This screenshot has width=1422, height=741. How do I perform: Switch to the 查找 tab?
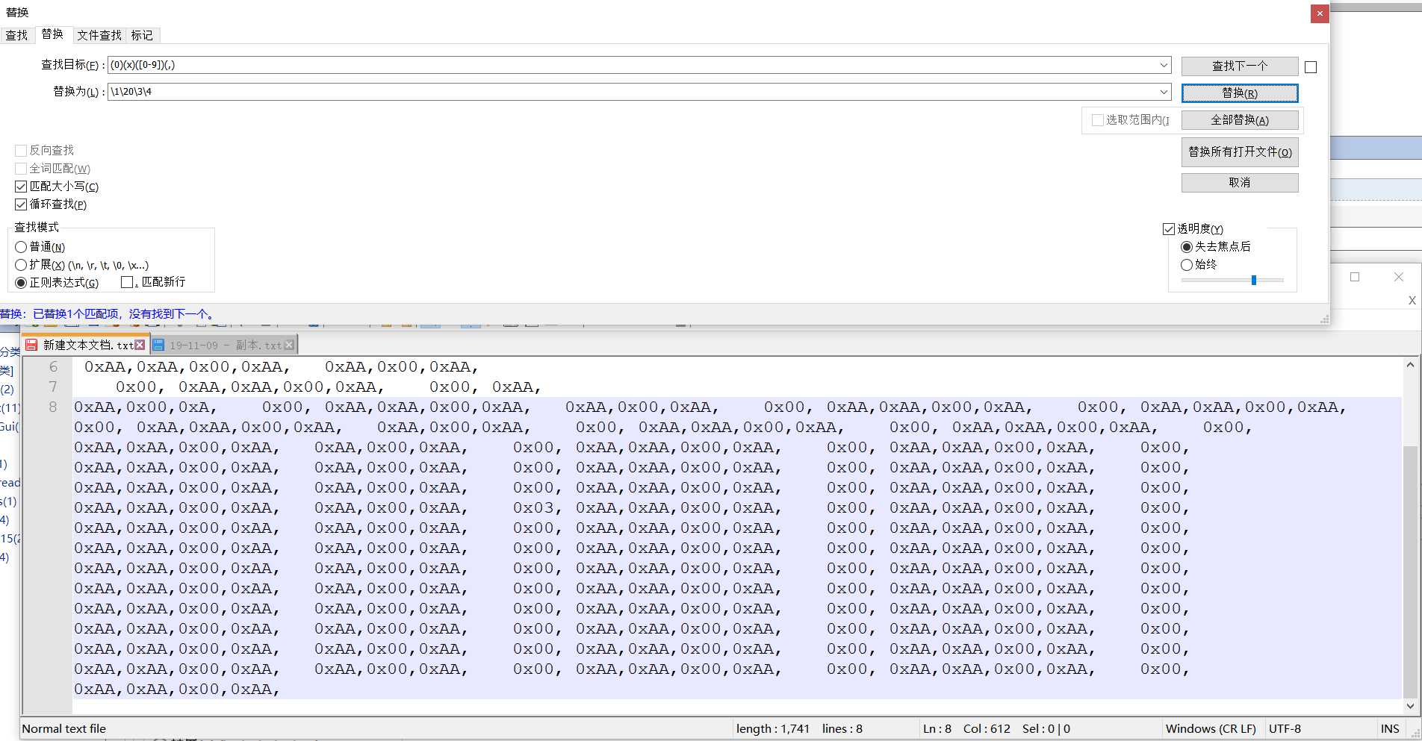[16, 35]
